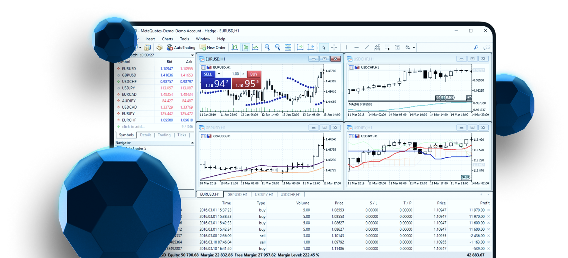Switch to the GBPUSD,H1 chart tab
568x258 pixels.
237,195
